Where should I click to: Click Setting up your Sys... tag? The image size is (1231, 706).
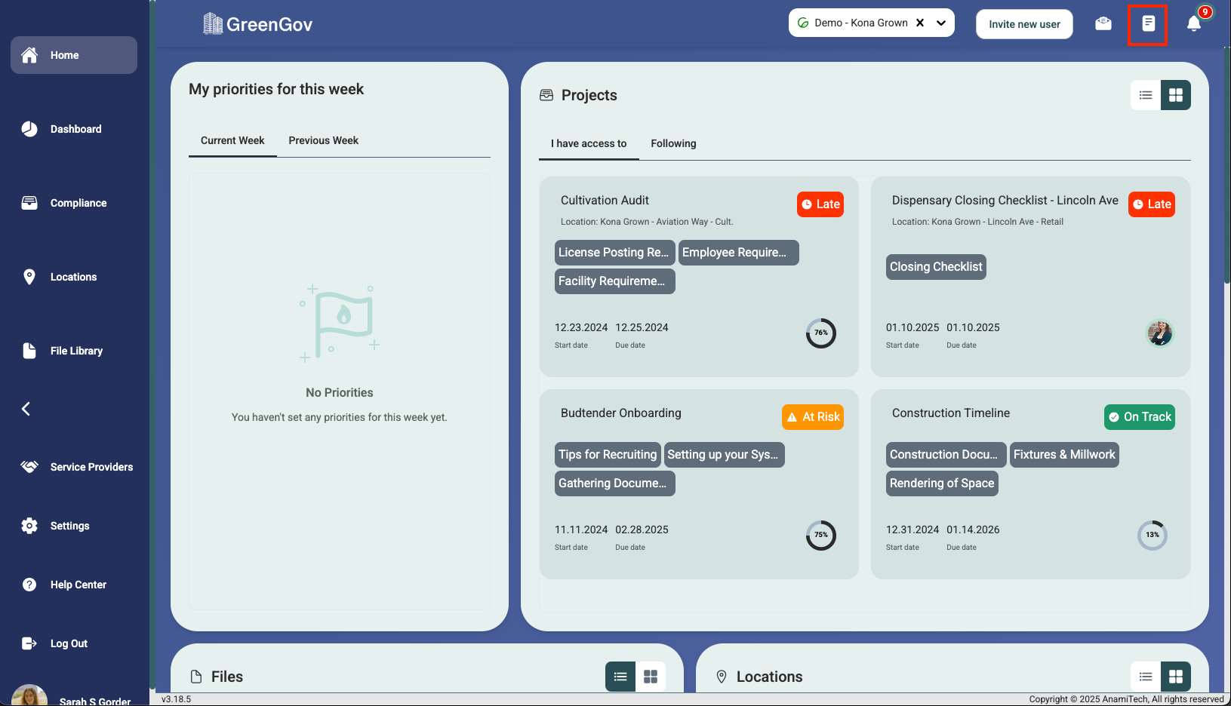(x=725, y=455)
